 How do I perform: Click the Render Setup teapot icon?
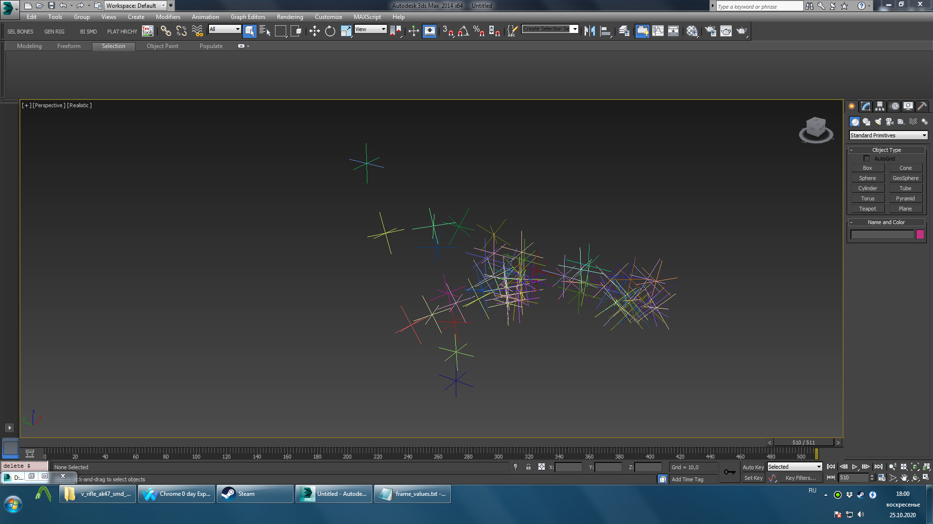pos(710,32)
